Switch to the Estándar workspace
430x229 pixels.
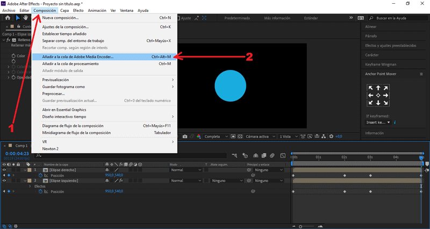tap(311, 18)
